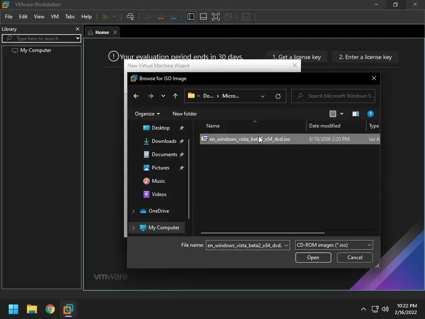425x319 pixels.
Task: Click the revert to snapshot toolbar icon
Action: tap(161, 17)
